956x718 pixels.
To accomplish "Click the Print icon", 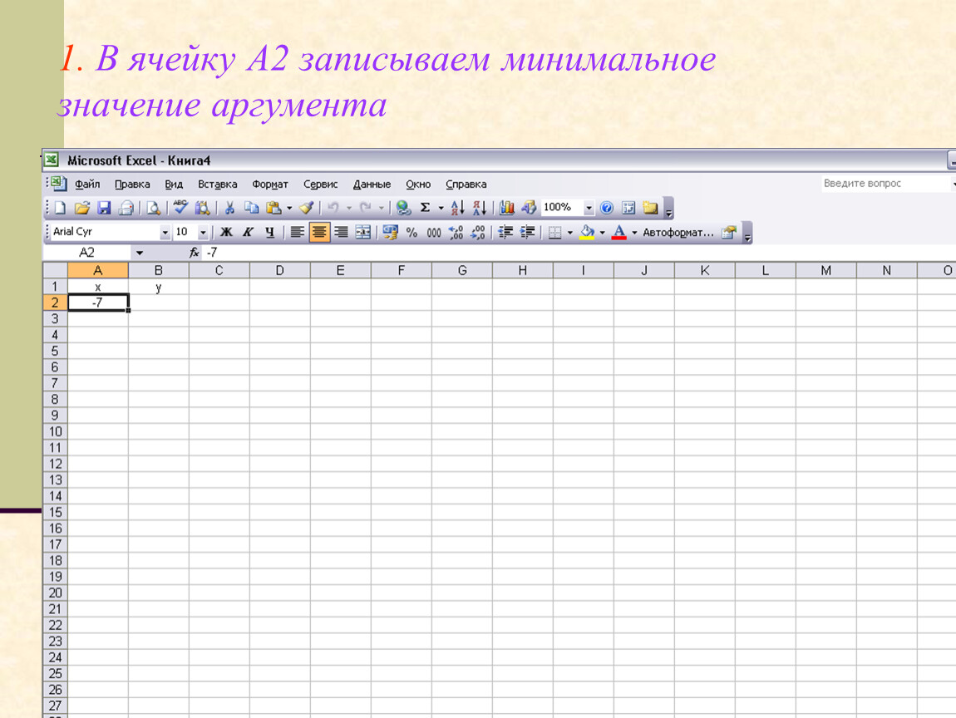I will click(x=126, y=208).
